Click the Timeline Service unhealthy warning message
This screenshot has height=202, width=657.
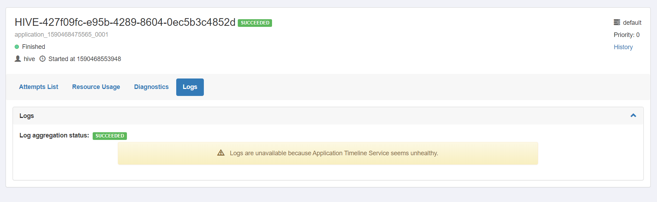[334, 153]
